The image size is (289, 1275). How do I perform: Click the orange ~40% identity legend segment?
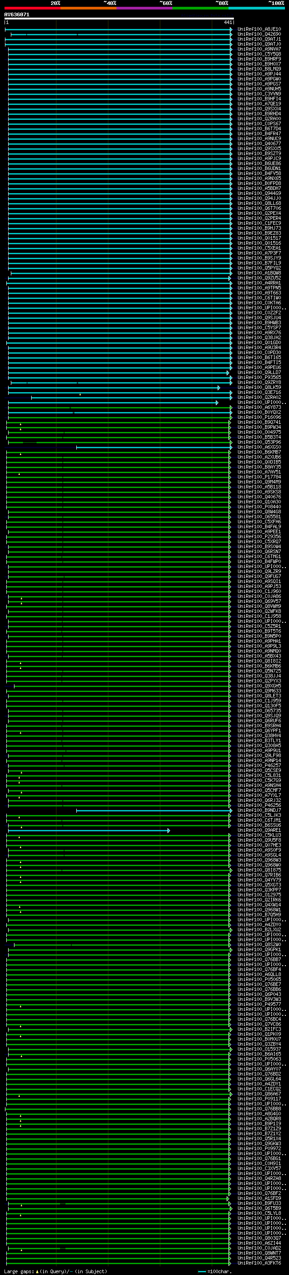pos(89,8)
